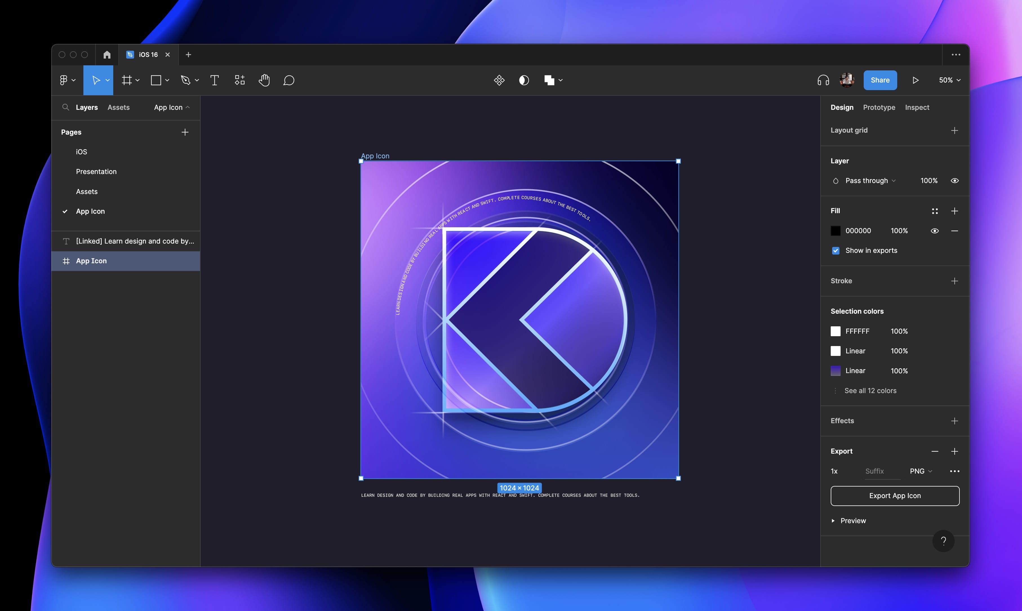Go to the home icon tab
Viewport: 1022px width, 611px height.
(107, 55)
